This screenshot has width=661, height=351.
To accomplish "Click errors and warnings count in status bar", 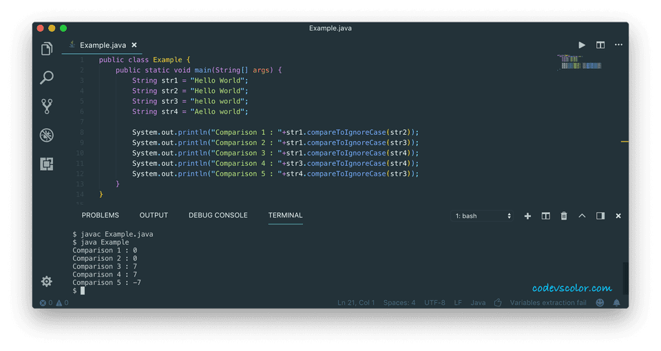I will point(54,303).
